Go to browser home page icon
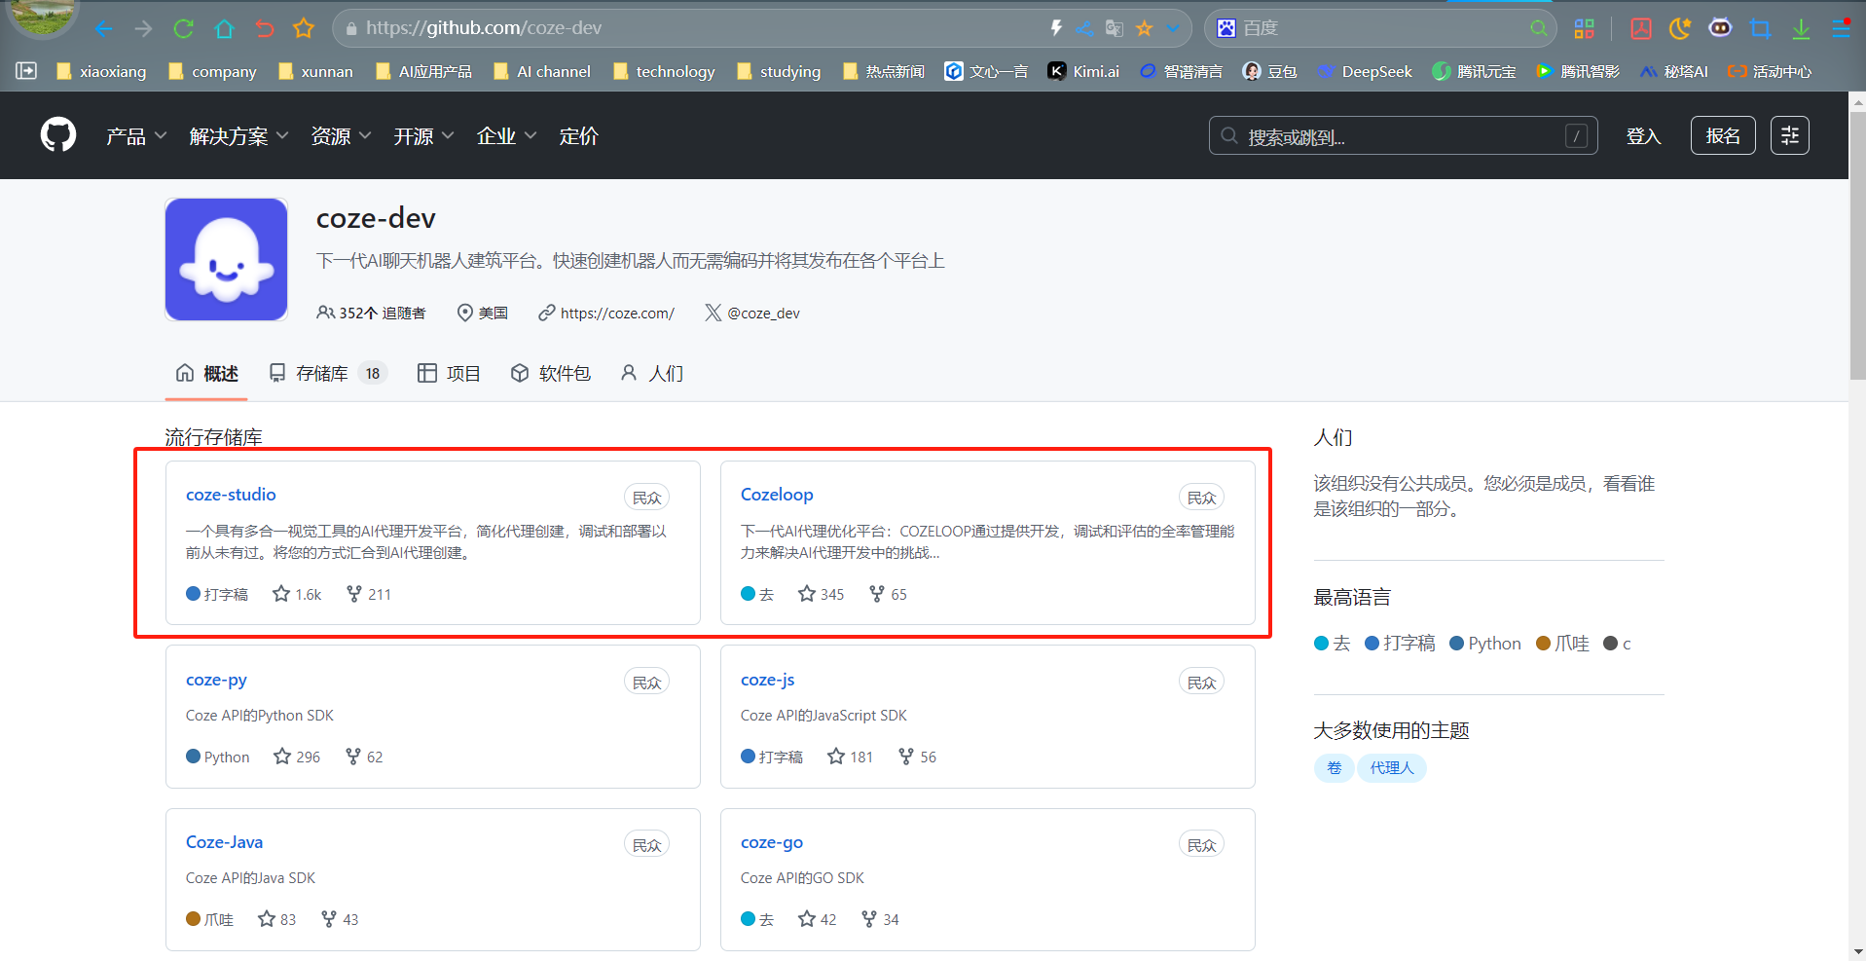Screen dimensions: 1866x961 pos(224,29)
